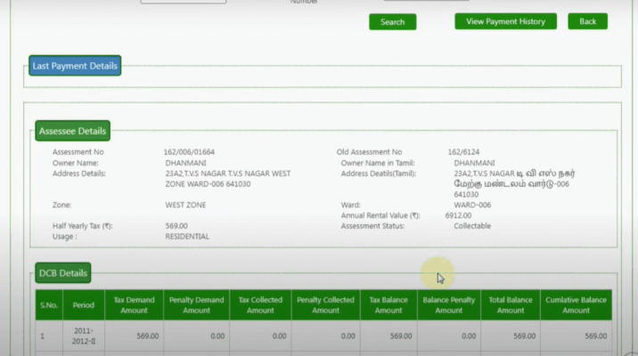Click the Penalty Demand Amount column header
This screenshot has height=356, width=638.
coord(197,304)
